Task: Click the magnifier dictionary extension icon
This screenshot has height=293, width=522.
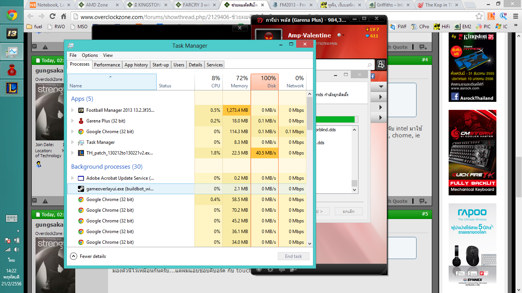Action: [503, 16]
